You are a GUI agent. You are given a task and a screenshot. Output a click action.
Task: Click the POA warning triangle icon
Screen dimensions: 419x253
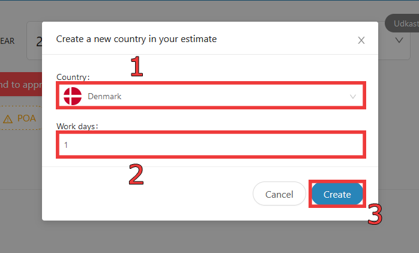tap(8, 119)
